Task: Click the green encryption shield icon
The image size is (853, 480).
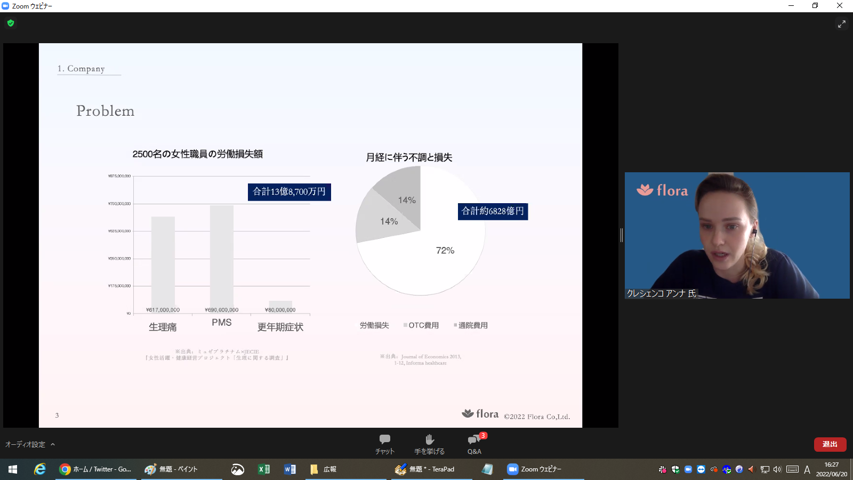Action: [x=11, y=23]
